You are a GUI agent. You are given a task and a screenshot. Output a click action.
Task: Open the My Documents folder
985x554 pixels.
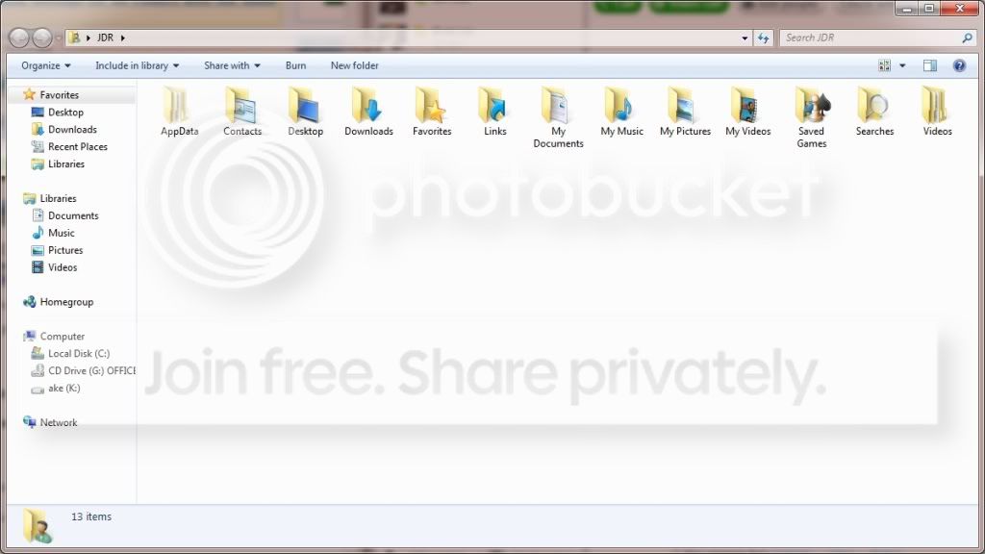558,118
